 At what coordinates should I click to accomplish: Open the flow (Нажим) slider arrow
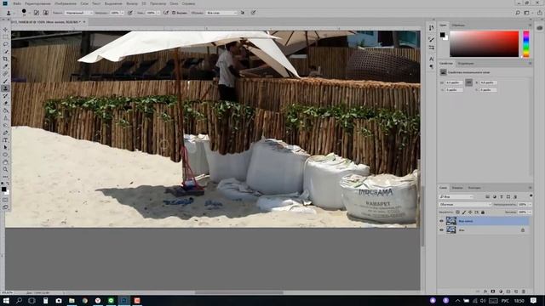tap(158, 13)
